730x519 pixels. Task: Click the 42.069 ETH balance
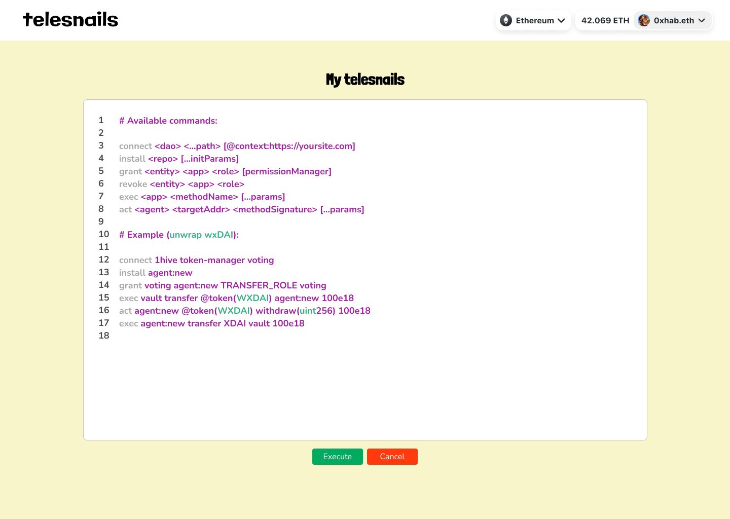[605, 20]
